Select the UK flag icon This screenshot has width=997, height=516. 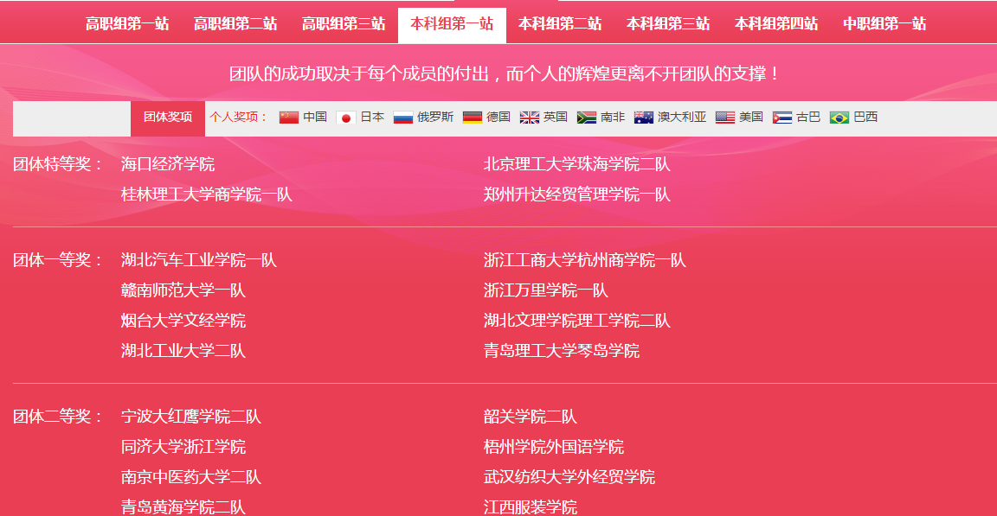(x=530, y=118)
